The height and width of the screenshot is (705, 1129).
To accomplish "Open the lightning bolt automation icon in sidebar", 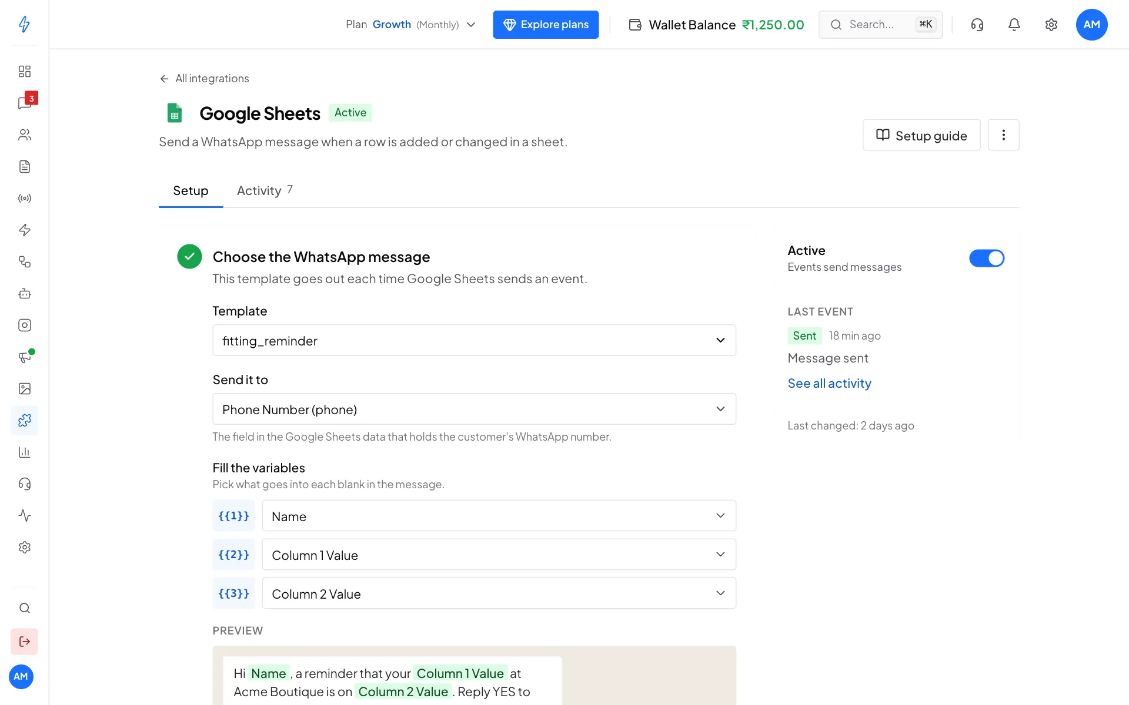I will point(24,230).
